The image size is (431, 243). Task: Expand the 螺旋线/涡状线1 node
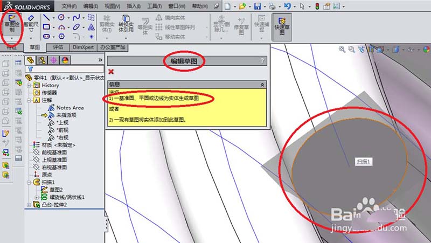coord(37,197)
